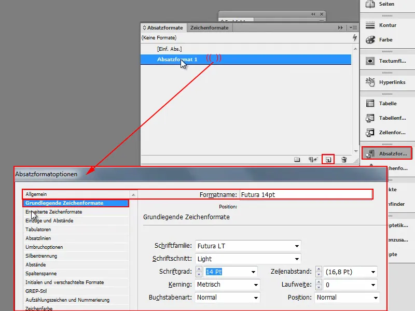Image resolution: width=415 pixels, height=311 pixels.
Task: Click the quick apply lightning icon
Action: (x=355, y=37)
